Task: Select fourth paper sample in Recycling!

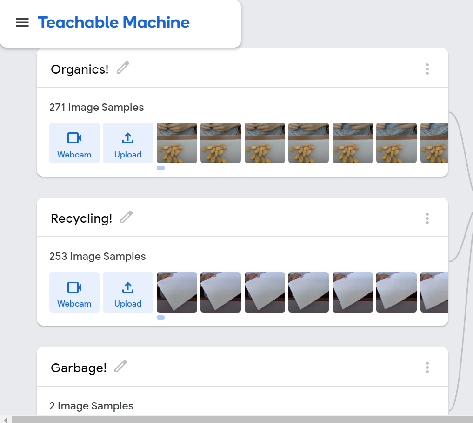Action: tap(309, 292)
